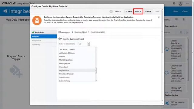
Task: Click the list view icon near UTC
Action: pos(176,19)
